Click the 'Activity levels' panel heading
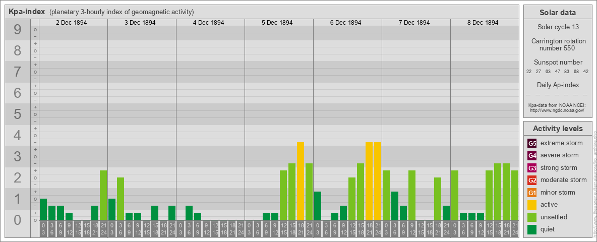Viewport: 597px width, 242px height. pos(558,129)
